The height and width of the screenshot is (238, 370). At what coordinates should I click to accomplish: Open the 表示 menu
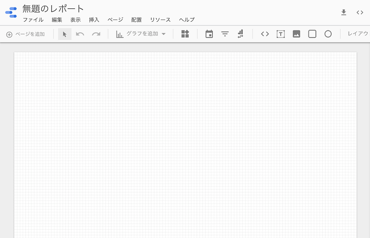[75, 19]
